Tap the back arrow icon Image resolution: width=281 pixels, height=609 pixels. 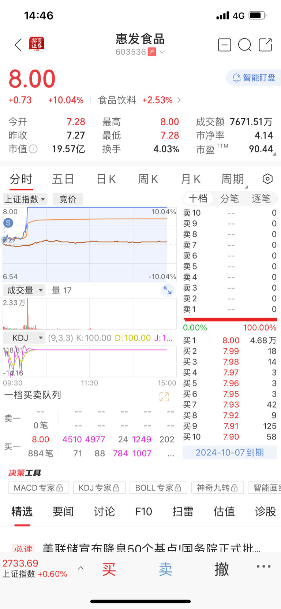[x=18, y=45]
